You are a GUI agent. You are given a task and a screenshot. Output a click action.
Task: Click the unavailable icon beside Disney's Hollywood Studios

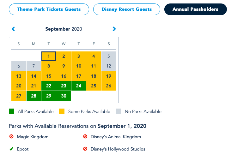[85, 149]
